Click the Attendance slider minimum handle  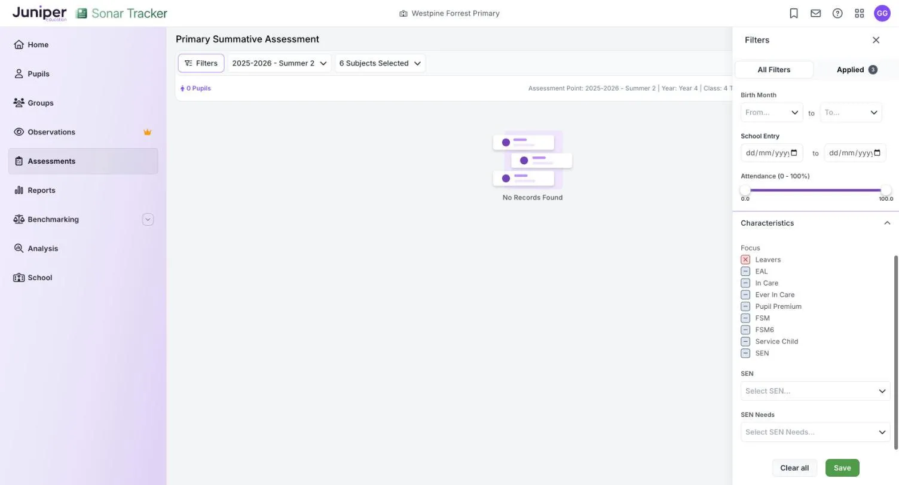(745, 190)
